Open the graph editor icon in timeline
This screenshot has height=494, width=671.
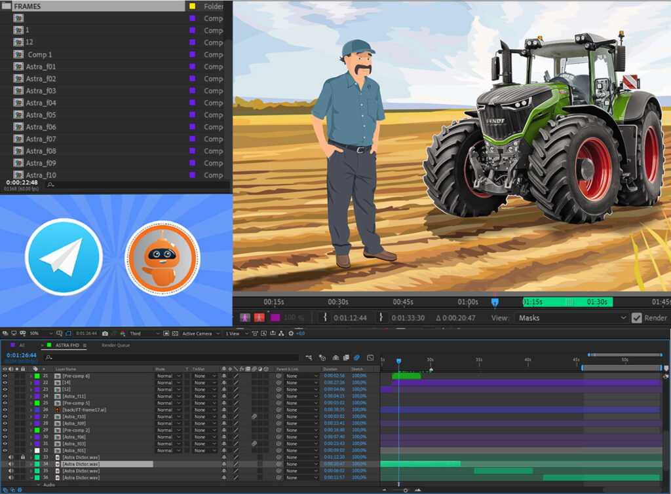[371, 358]
